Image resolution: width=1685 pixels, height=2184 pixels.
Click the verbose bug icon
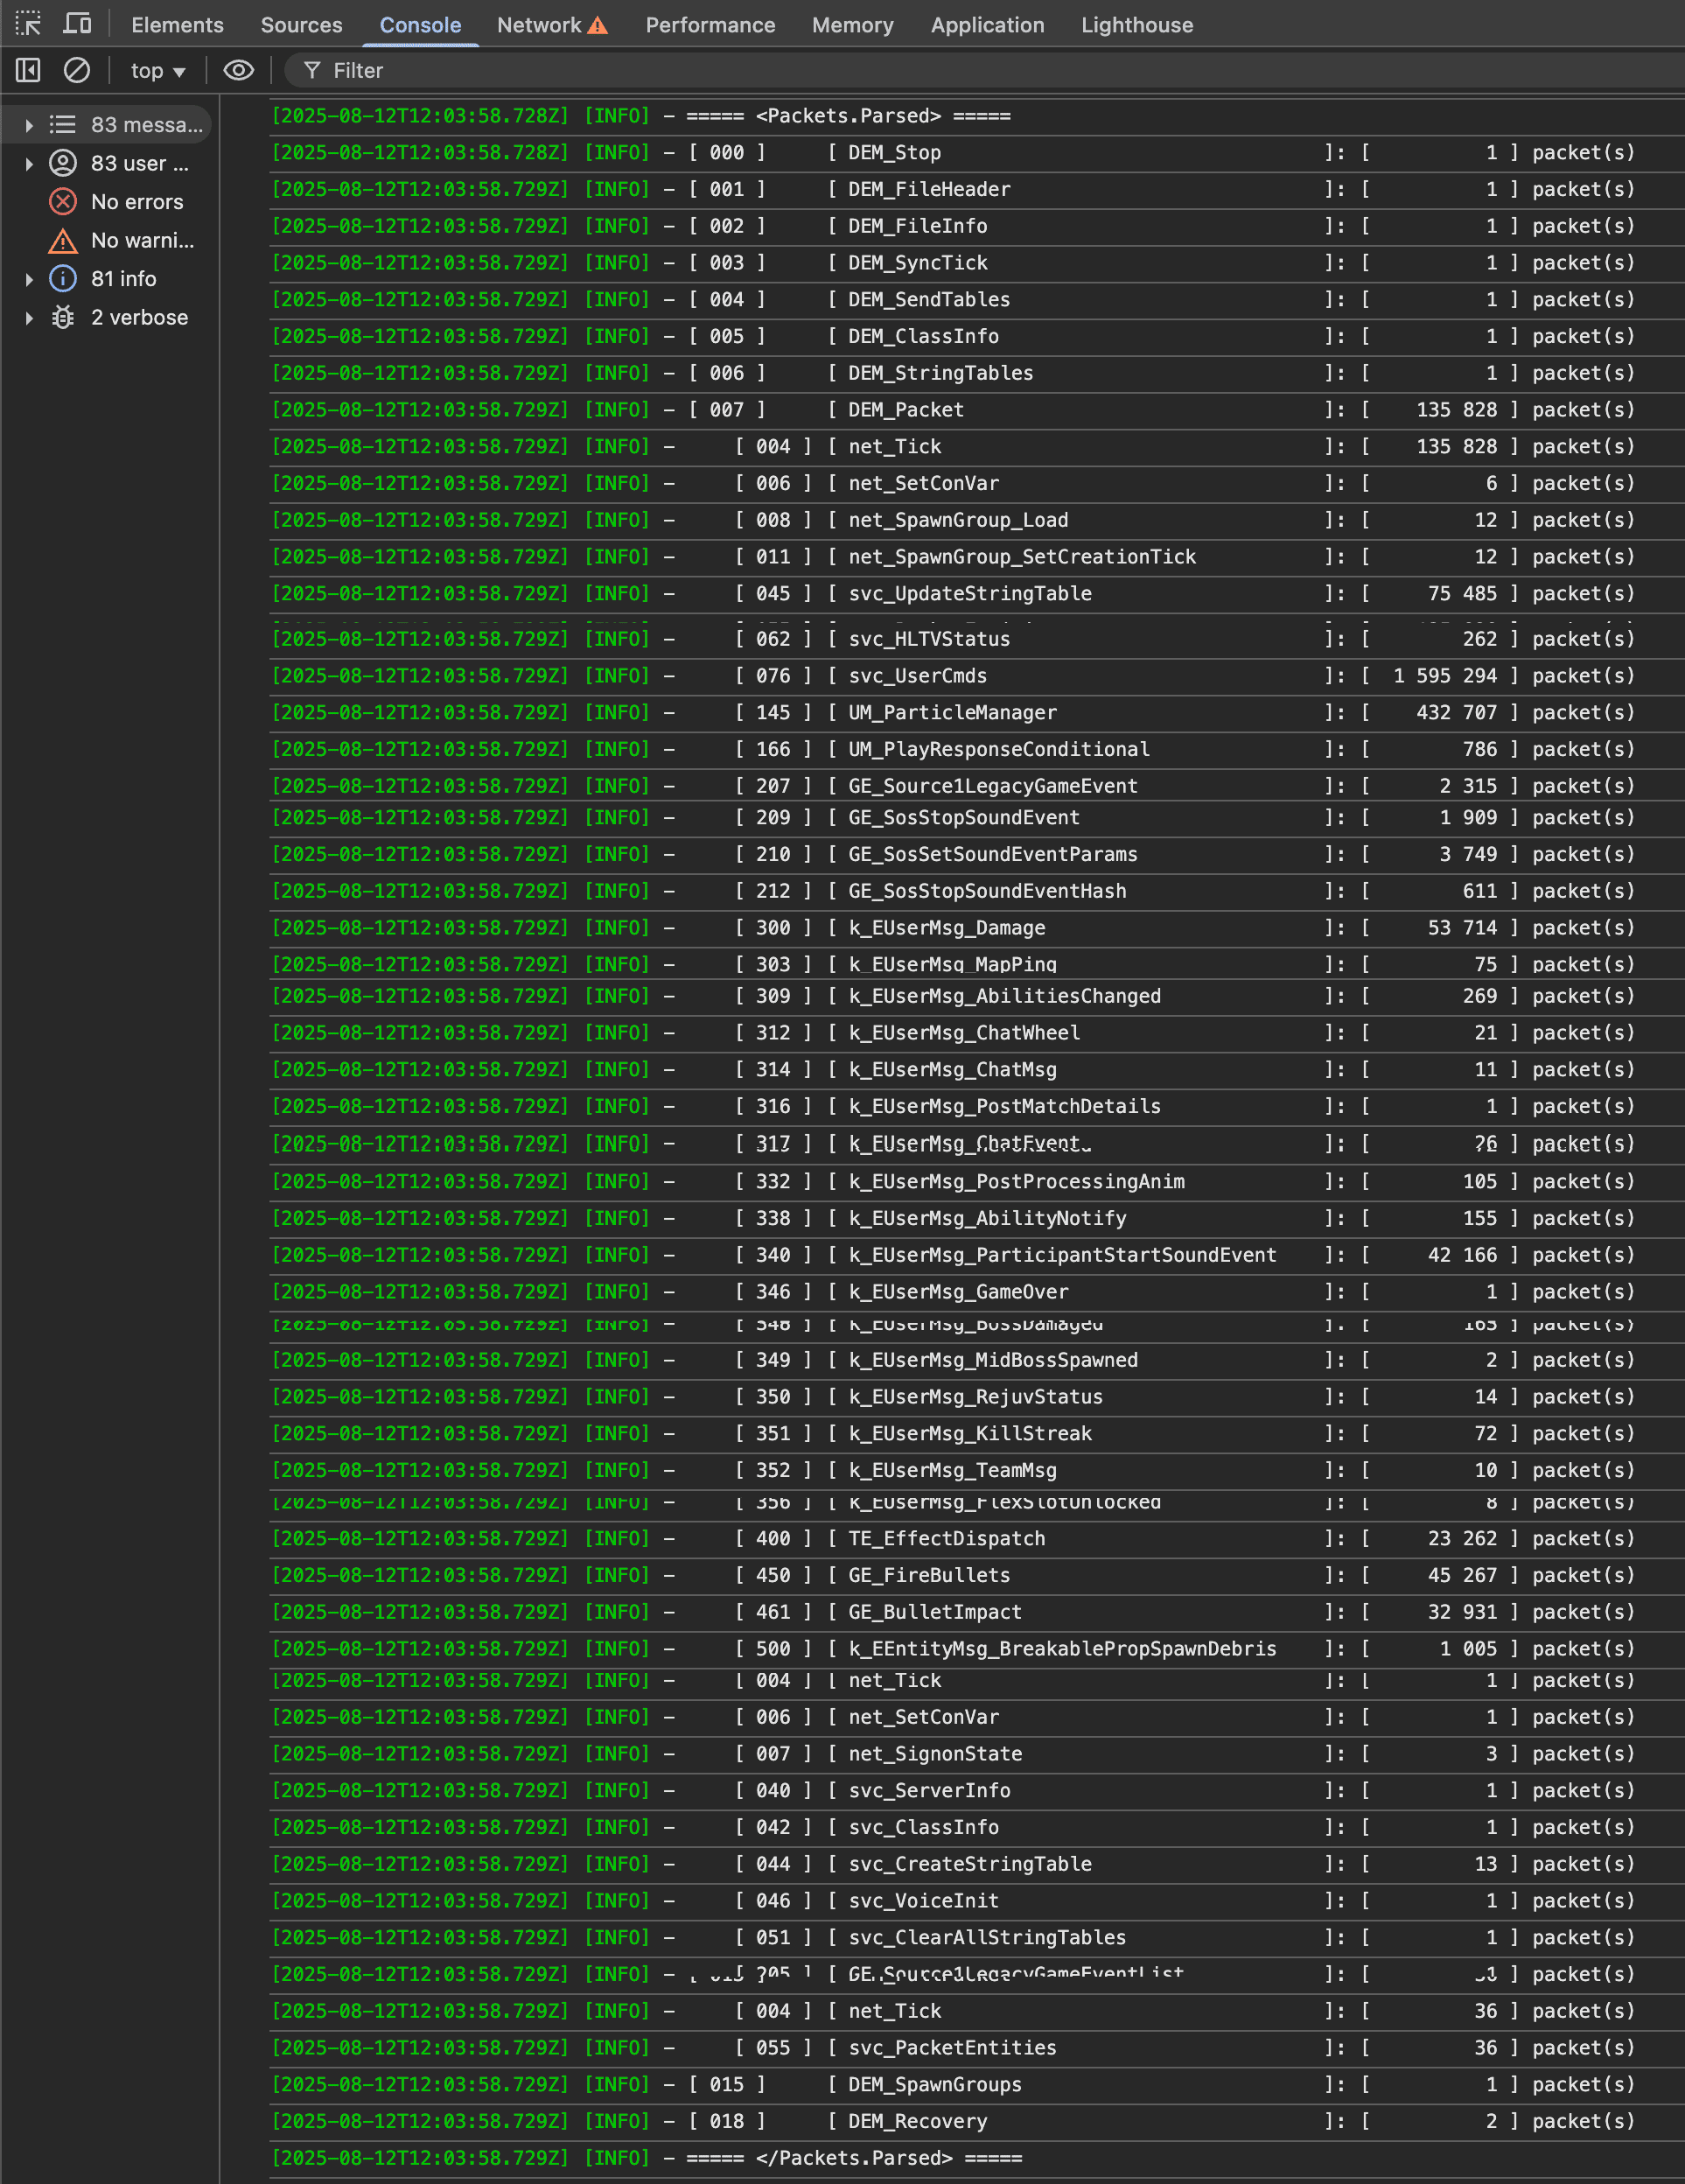[x=63, y=318]
